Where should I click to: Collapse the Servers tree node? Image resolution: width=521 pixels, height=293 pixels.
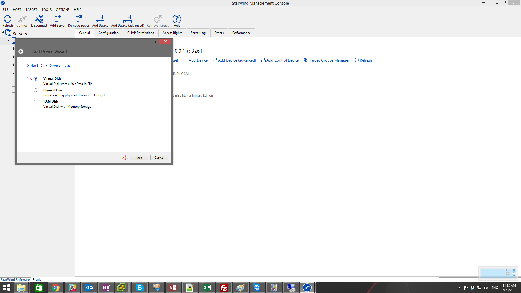3,33
